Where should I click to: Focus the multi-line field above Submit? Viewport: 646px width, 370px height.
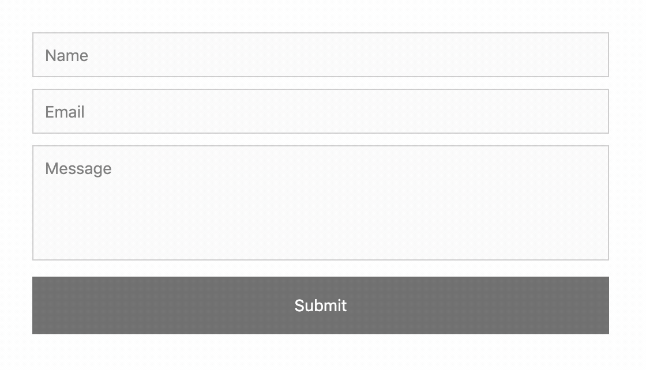click(321, 202)
